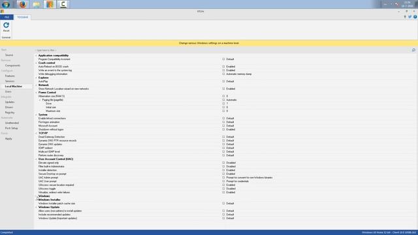Screen dimensions: 418x235
Task: Collapse the Explorer group
Action: (37, 78)
